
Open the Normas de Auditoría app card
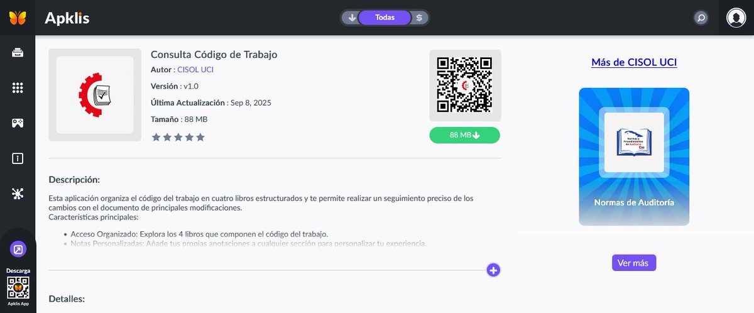pos(634,156)
